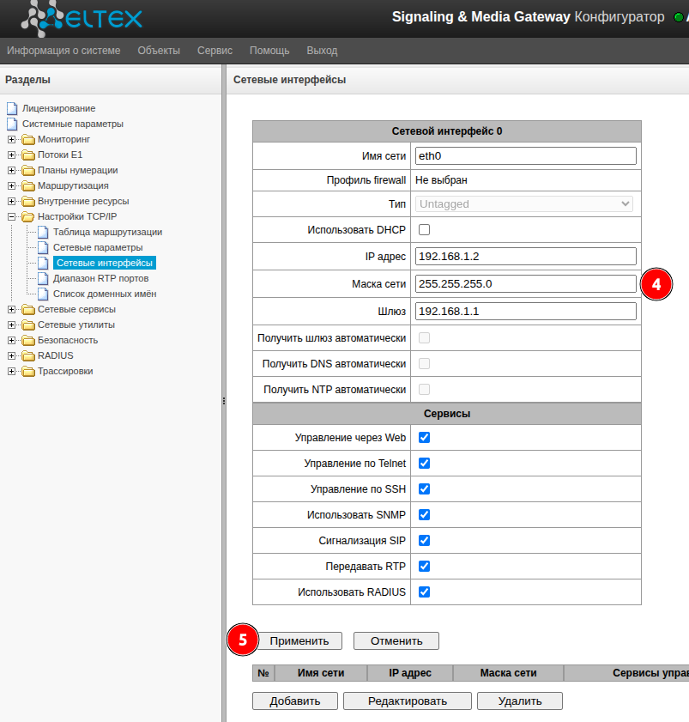This screenshot has width=689, height=722.
Task: Collapse the Настройки TCP/IP tree node
Action: (x=12, y=216)
